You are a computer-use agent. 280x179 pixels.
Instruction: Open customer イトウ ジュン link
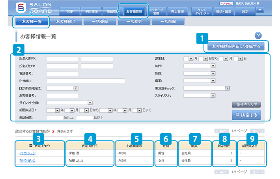(27, 153)
